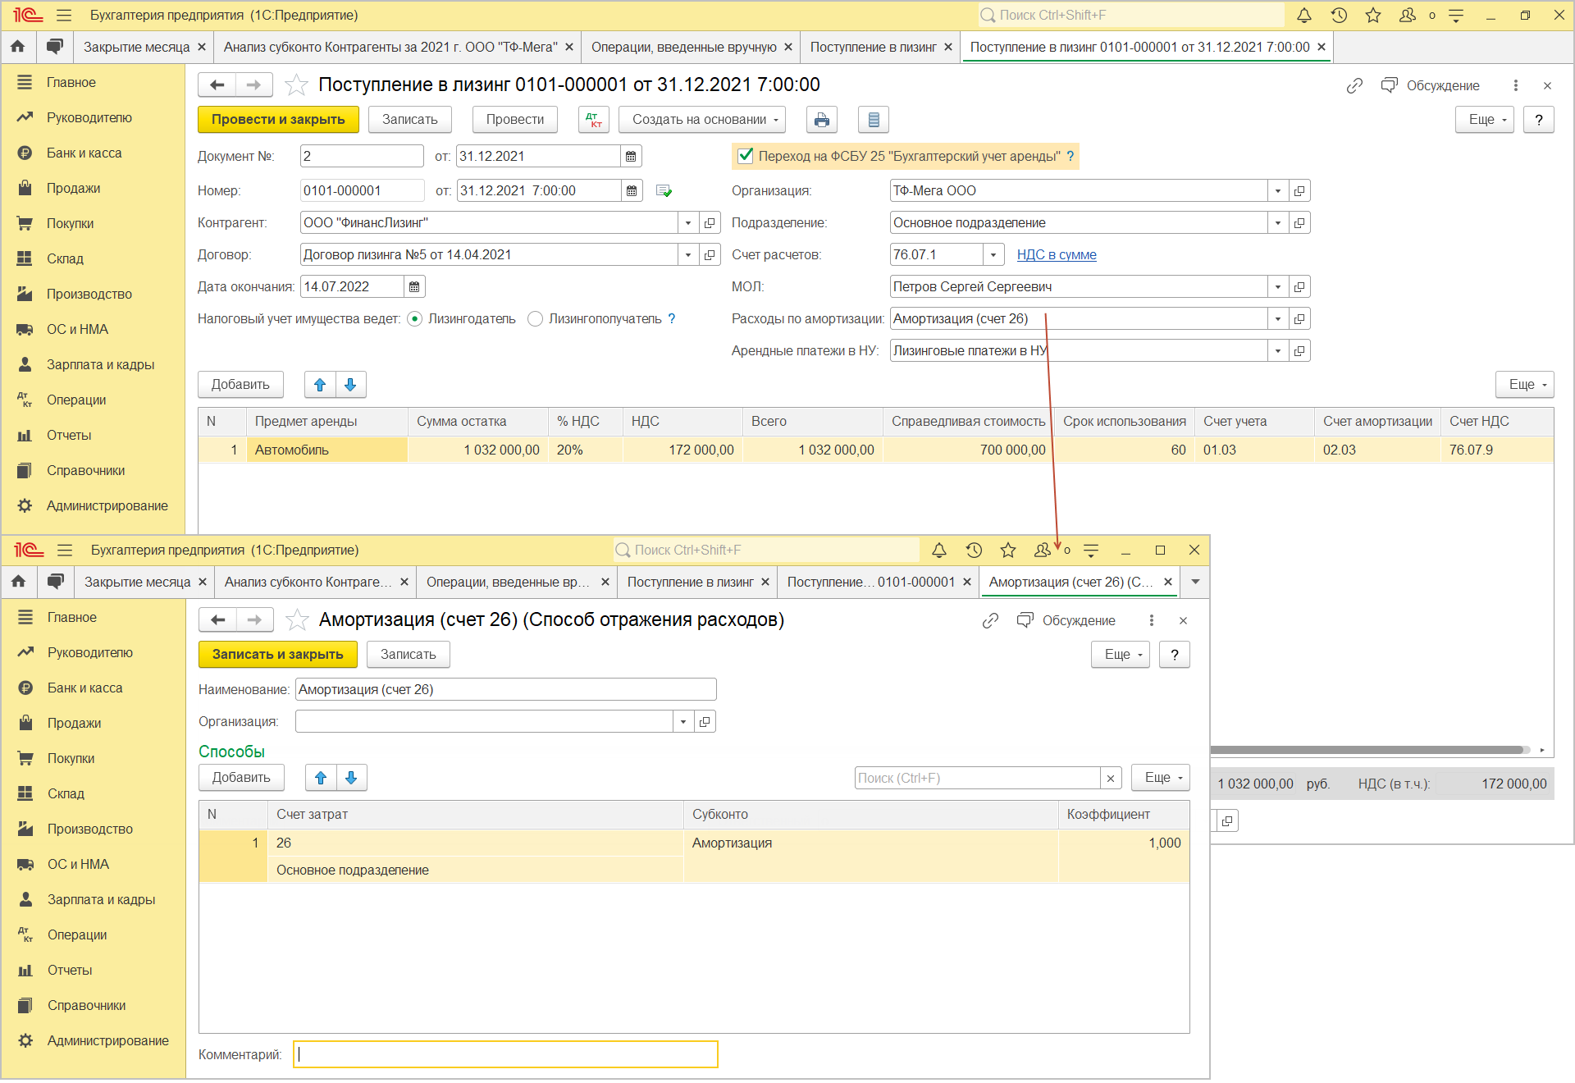
Task: Click move row down arrow in Способы
Action: tap(351, 778)
